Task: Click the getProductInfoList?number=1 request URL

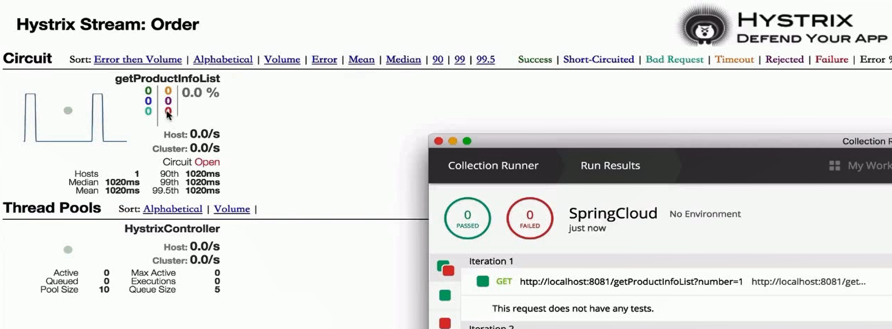Action: (x=631, y=281)
